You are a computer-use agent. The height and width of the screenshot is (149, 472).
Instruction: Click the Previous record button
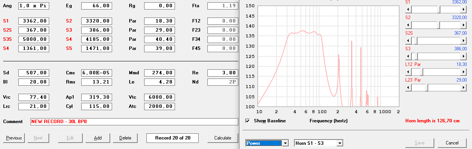point(14,138)
